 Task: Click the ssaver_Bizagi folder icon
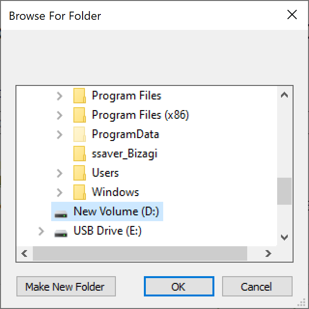pos(79,154)
